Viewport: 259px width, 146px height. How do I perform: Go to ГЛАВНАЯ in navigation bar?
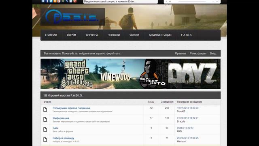coord(51,35)
